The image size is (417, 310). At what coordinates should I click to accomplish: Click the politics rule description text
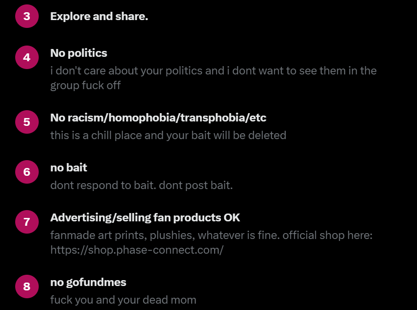click(213, 78)
